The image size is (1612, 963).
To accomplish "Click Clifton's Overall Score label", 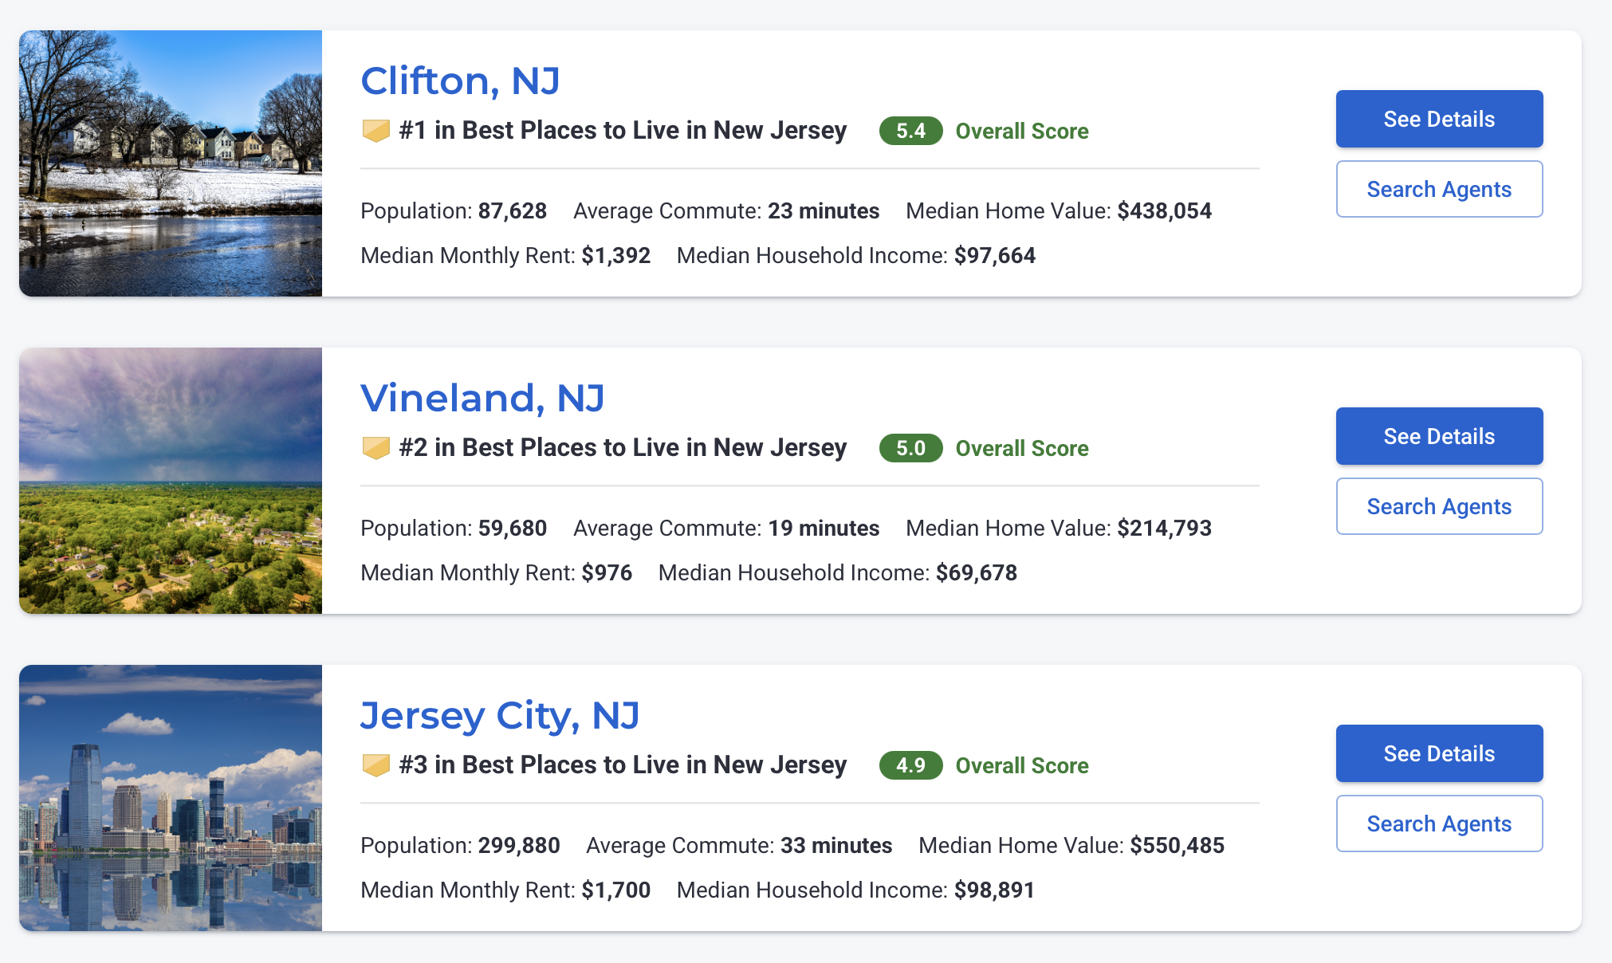I will pyautogui.click(x=1022, y=131).
